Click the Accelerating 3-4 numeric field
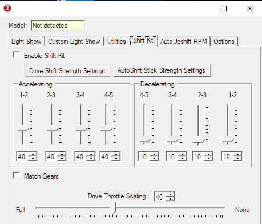The width and height of the screenshot is (262, 224). pyautogui.click(x=80, y=156)
